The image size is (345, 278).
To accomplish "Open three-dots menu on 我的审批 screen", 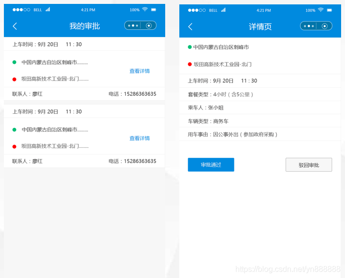I will click(x=133, y=25).
